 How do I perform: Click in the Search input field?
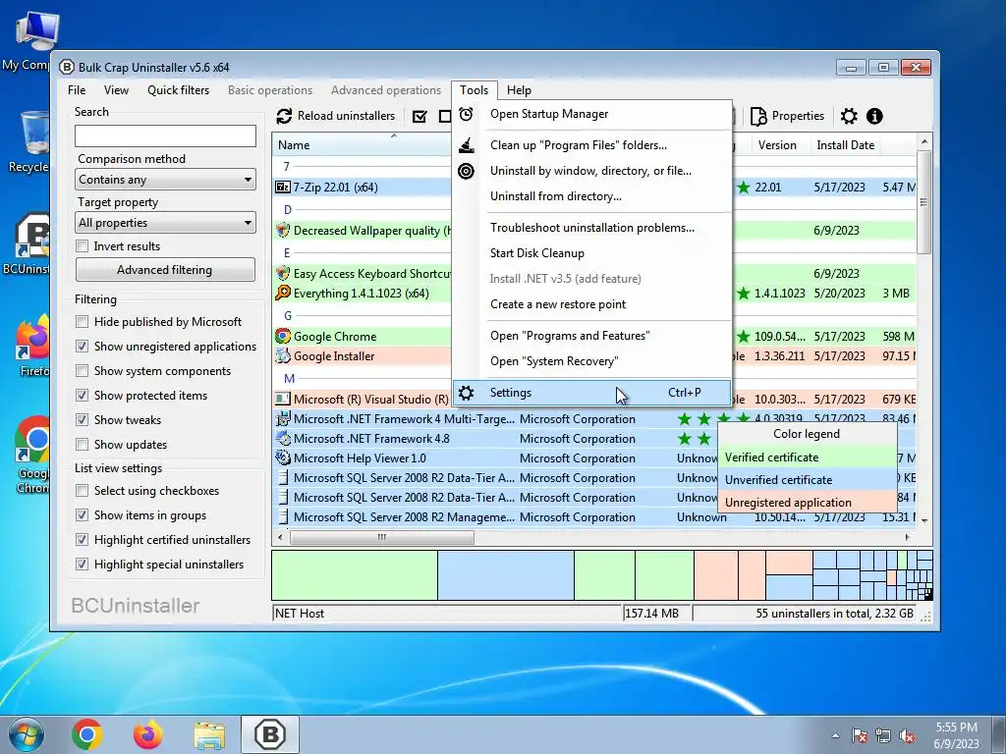pyautogui.click(x=165, y=135)
